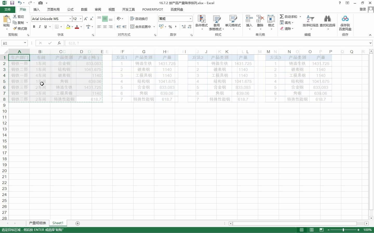
Task: Toggle middle vertical alignment
Action: [105, 19]
